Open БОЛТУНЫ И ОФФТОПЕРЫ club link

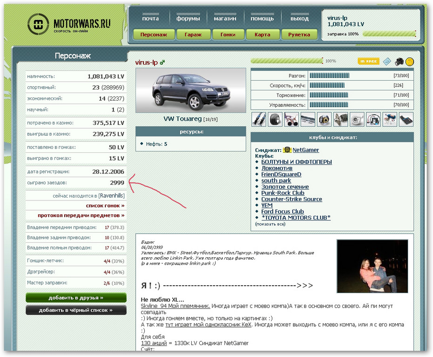297,162
